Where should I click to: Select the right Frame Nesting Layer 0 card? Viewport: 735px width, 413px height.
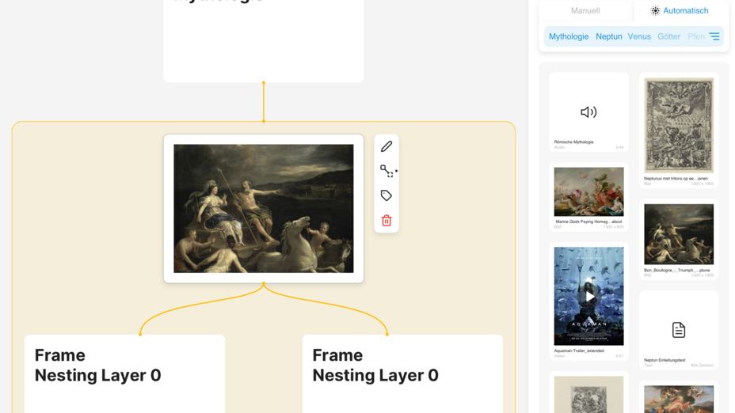(402, 373)
